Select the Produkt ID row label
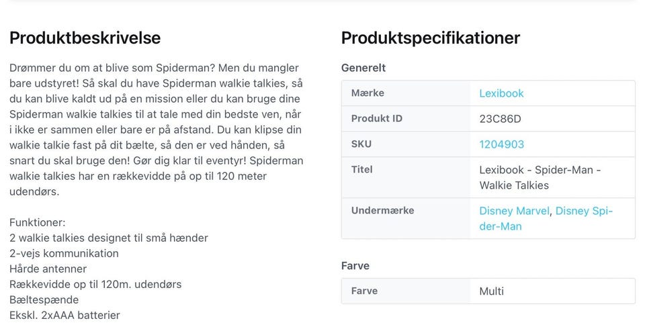 click(x=376, y=119)
